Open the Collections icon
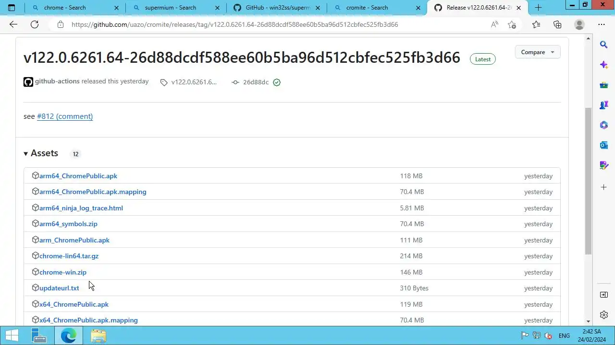 557,24
